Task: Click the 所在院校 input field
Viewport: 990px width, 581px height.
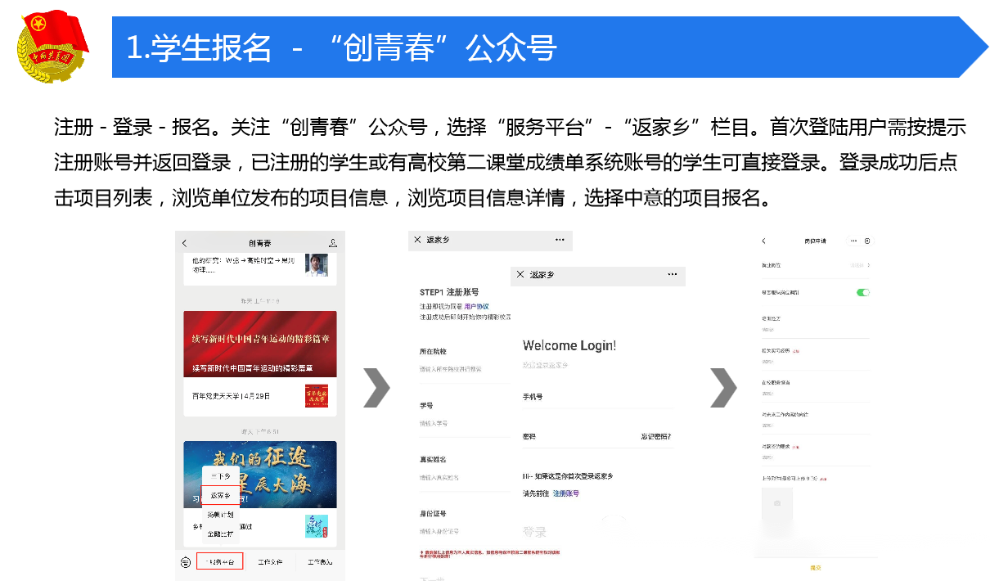Action: (464, 370)
